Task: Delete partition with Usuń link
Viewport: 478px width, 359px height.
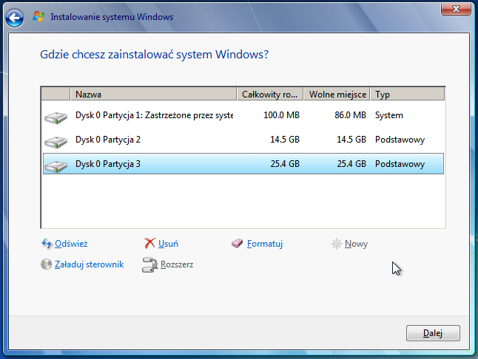Action: tap(168, 244)
